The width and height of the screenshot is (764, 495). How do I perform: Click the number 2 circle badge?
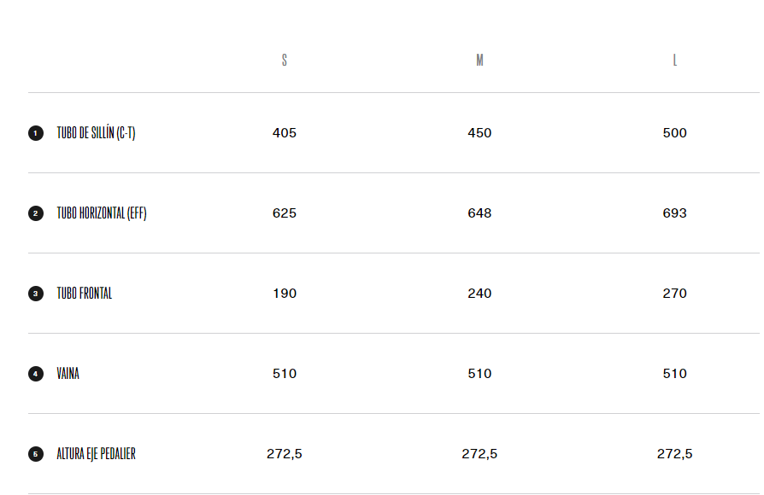(36, 213)
